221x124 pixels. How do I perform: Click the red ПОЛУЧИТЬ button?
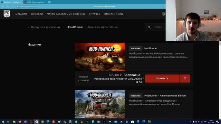pos(162,79)
